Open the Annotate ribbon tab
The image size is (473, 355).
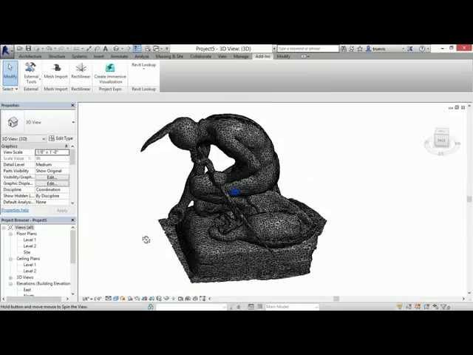point(119,56)
